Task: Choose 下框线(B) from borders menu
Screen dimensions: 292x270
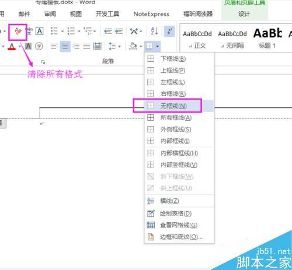Action: click(x=179, y=59)
